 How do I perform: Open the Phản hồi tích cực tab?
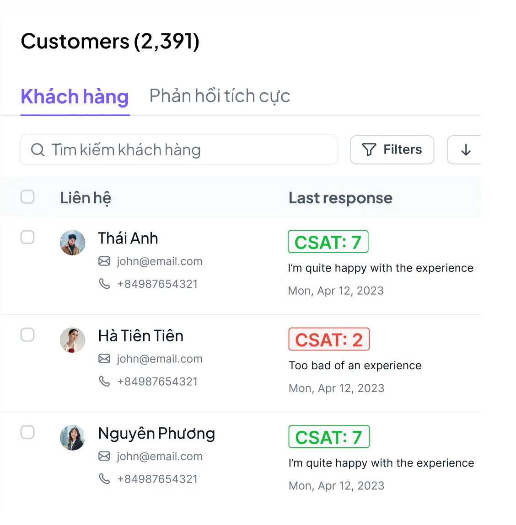coord(220,96)
